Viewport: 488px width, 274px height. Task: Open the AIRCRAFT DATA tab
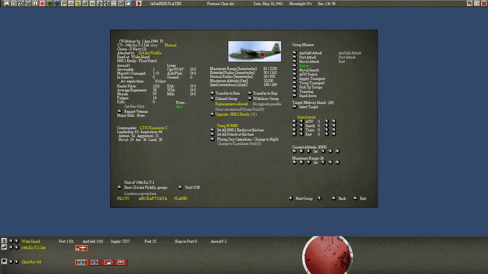153,198
